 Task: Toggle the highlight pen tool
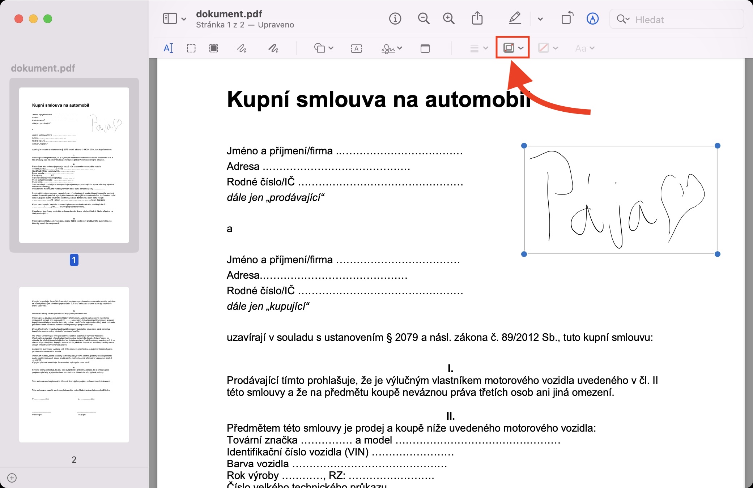coord(515,18)
